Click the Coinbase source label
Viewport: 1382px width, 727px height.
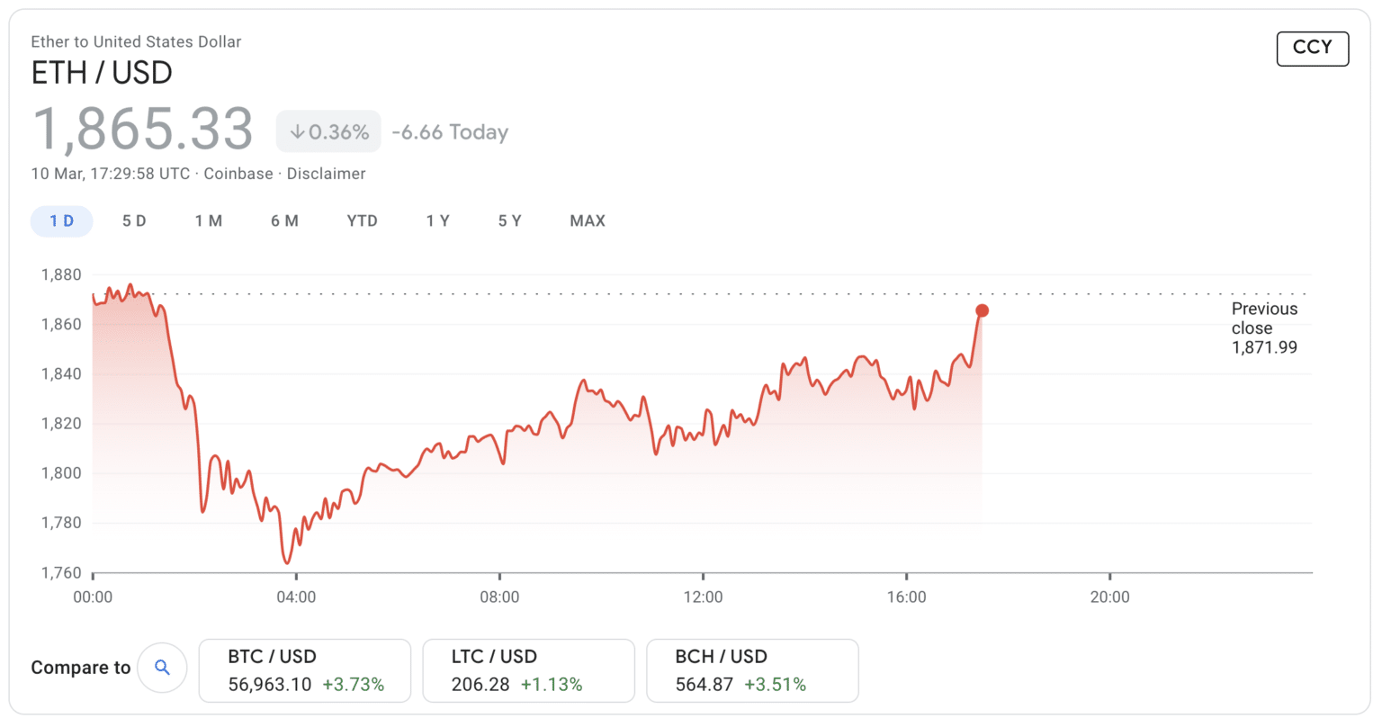[x=238, y=173]
